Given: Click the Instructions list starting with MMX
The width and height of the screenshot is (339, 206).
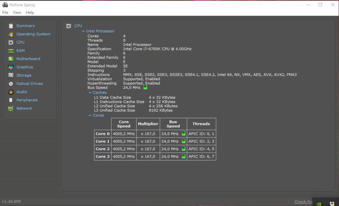Looking at the screenshot, I should [x=210, y=75].
